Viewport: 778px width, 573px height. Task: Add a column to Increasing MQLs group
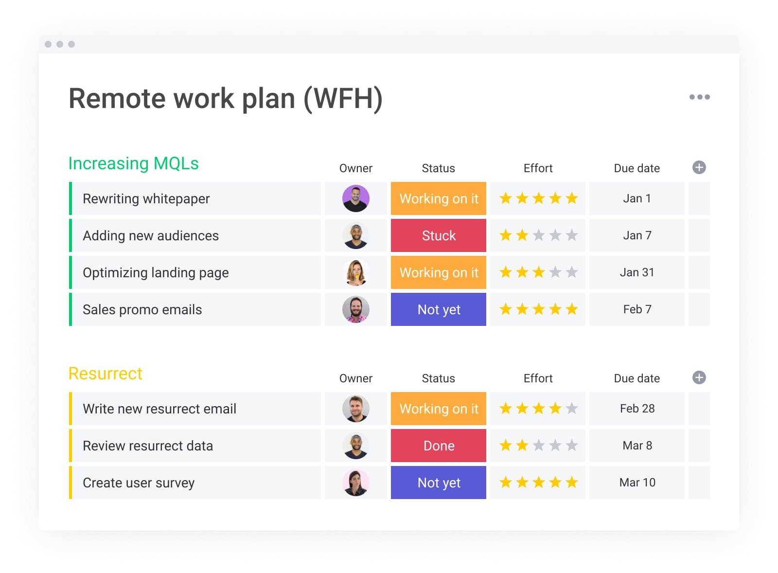pos(699,168)
